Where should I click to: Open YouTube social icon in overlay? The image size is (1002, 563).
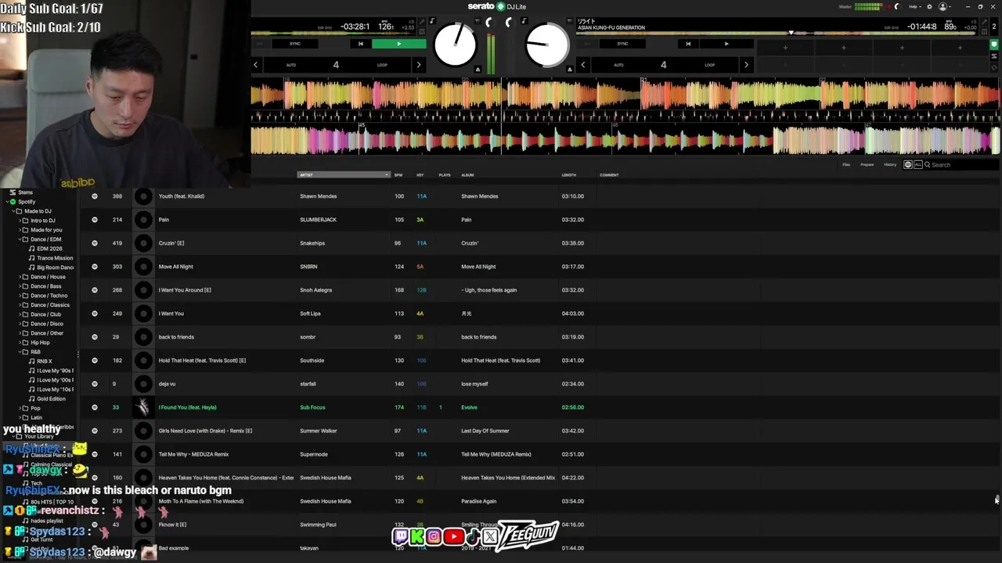click(x=453, y=536)
